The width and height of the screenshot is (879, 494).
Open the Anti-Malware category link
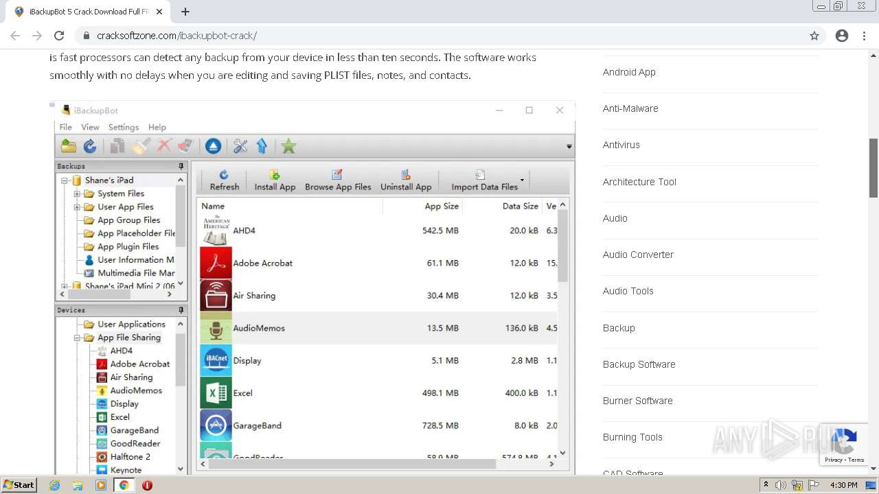click(x=630, y=108)
